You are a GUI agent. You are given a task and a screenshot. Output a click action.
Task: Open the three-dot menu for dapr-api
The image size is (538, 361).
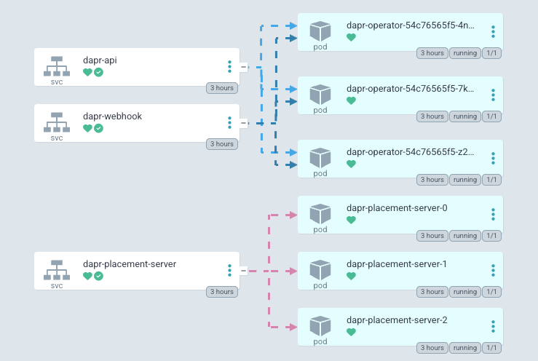[229, 67]
